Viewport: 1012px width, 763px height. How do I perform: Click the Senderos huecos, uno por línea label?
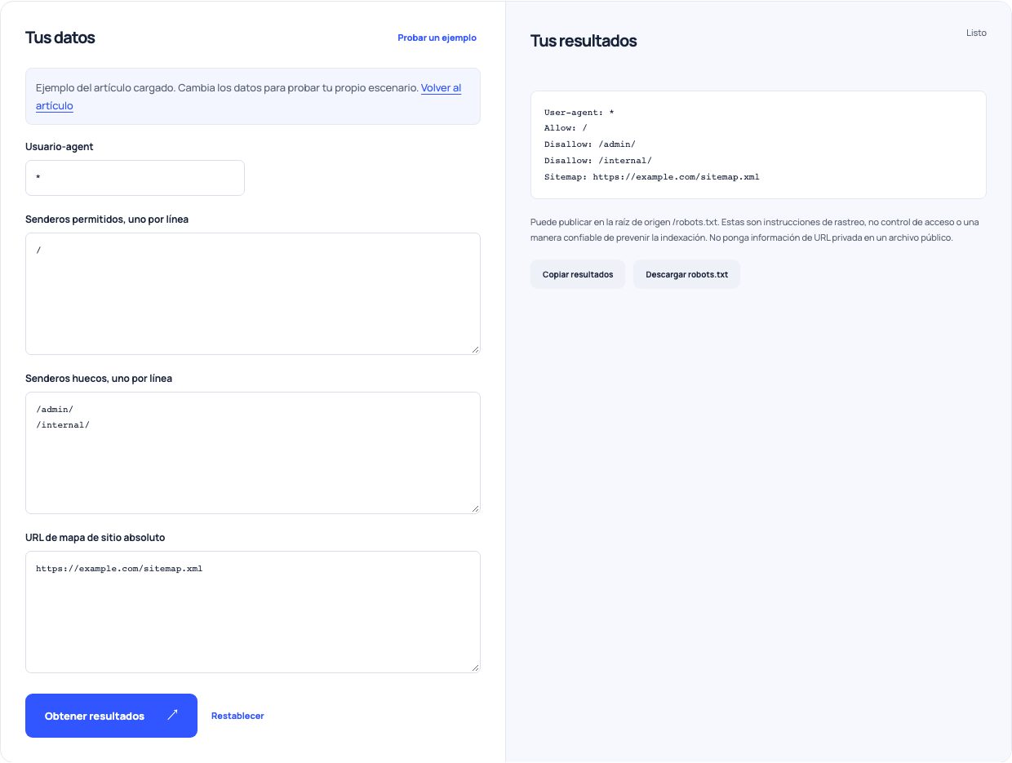99,379
